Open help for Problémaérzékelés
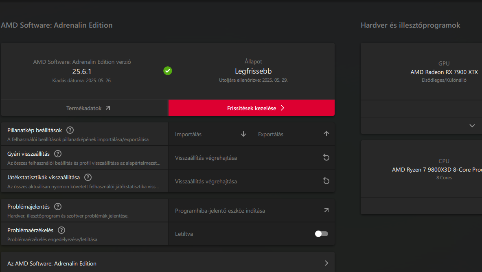Image resolution: width=482 pixels, height=272 pixels. [x=61, y=230]
